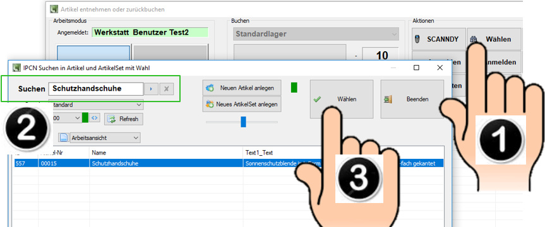Select the Schutzhandschuhe row in results table
Screen dimensions: 545x227
[229, 163]
